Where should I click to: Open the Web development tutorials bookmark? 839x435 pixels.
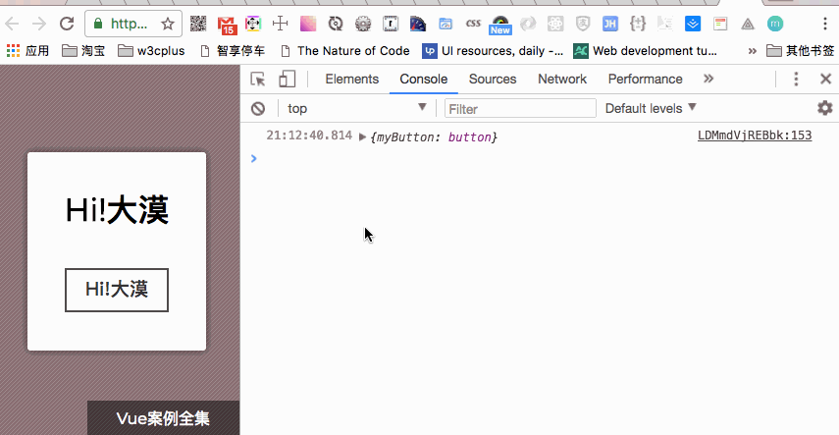point(645,51)
